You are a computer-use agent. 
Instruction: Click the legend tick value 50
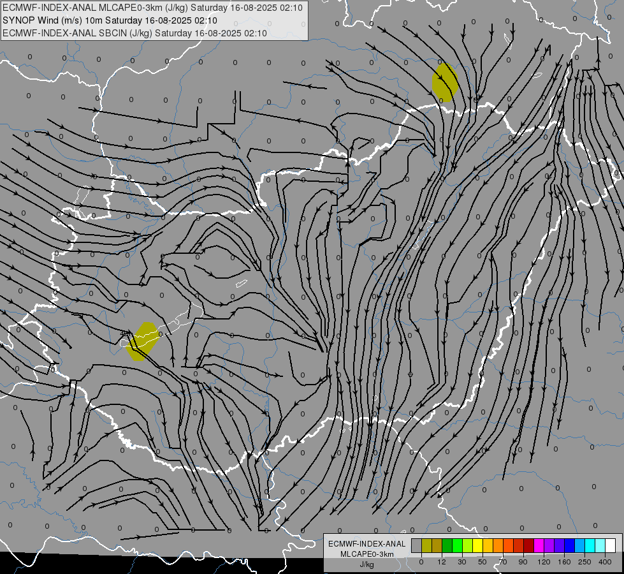483,562
